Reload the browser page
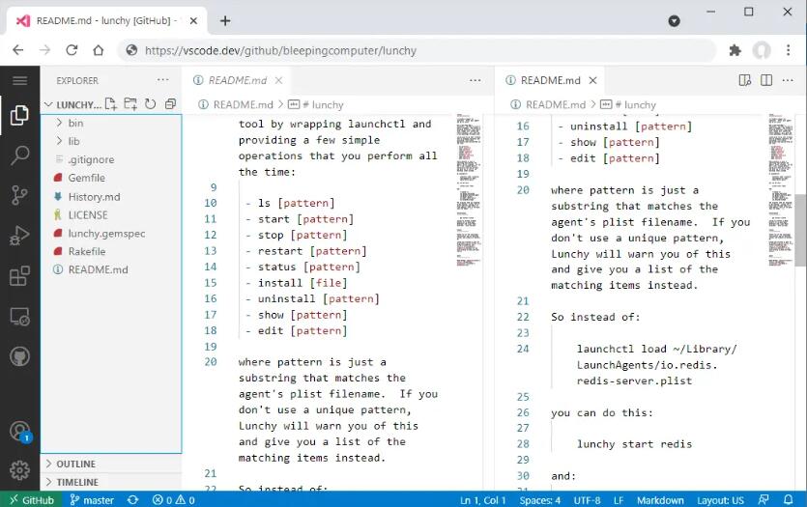The image size is (807, 507). 72,50
